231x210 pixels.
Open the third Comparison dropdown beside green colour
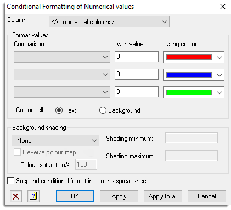(62, 92)
